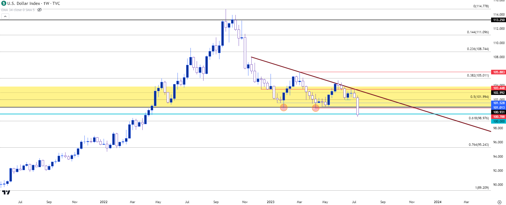The height and width of the screenshot is (205, 506).
Task: Click the U.S. Dollar Index symbol logo
Action: coord(4,4)
